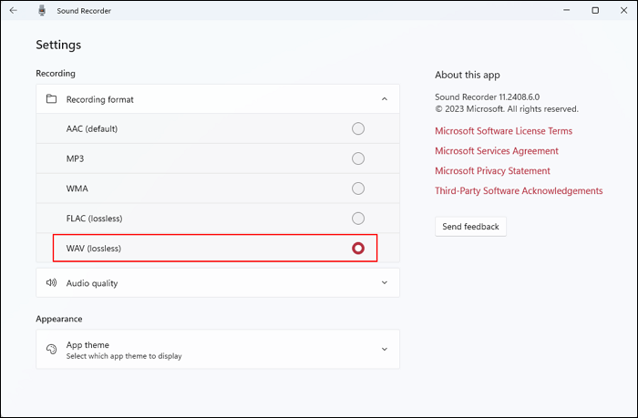This screenshot has height=418, width=638.
Task: Select the WAV (lossless) radio button
Action: [358, 248]
